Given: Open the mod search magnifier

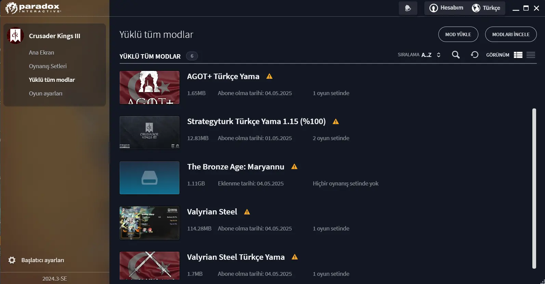Looking at the screenshot, I should [456, 55].
